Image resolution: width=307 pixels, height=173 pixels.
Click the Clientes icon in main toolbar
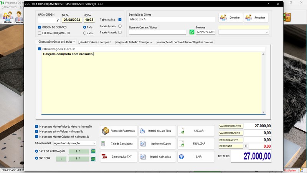[x=8, y=17]
